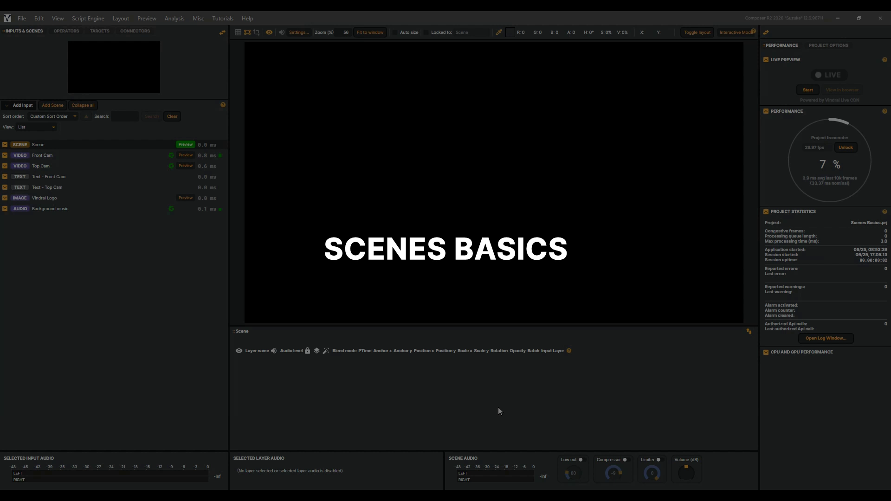Enable the Auto size checkbox
This screenshot has height=501, width=891.
pyautogui.click(x=395, y=32)
